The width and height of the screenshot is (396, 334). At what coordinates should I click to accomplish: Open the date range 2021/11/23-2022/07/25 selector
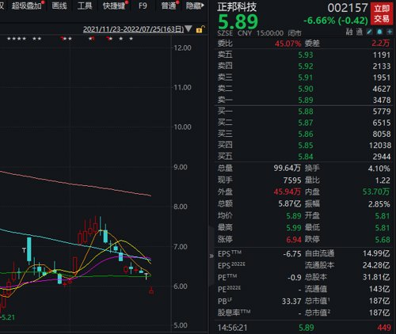tap(133, 29)
